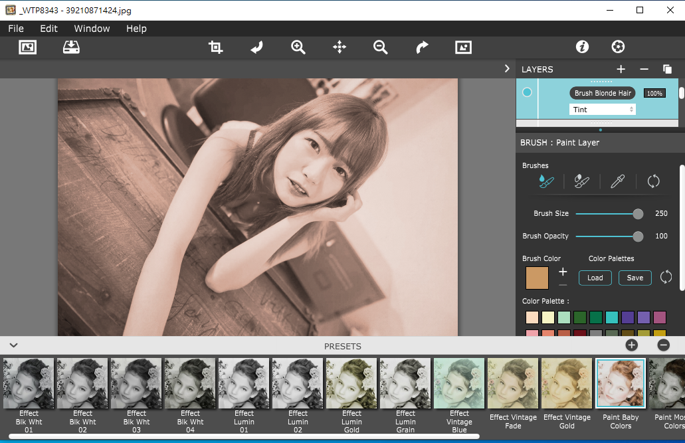Toggle visibility of Brush Blonde Hair layer
The height and width of the screenshot is (443, 685).
(528, 92)
